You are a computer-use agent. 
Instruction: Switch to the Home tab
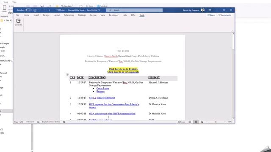click(x=26, y=15)
